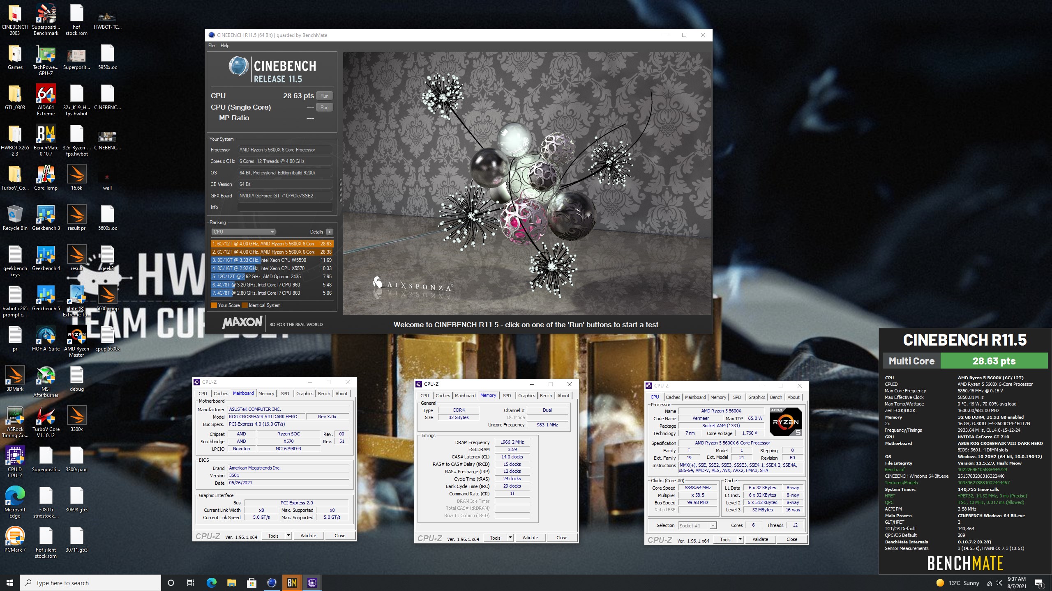Open the Windows Start menu

click(x=10, y=582)
